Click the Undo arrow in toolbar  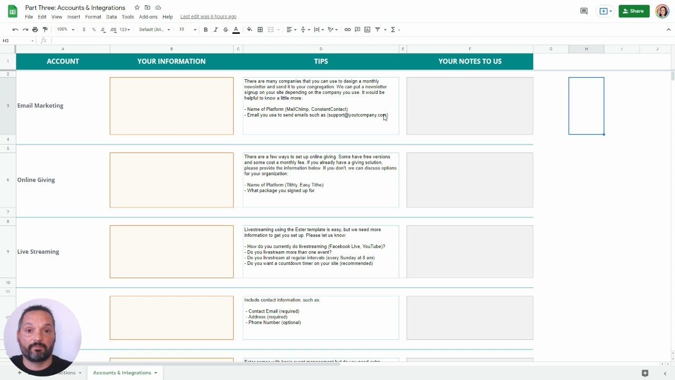pyautogui.click(x=15, y=30)
